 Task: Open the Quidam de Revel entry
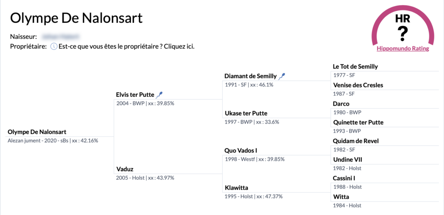pos(356,141)
